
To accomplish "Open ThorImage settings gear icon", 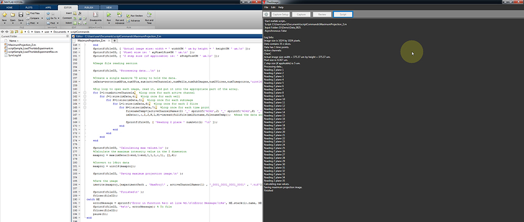I will tap(266, 14).
